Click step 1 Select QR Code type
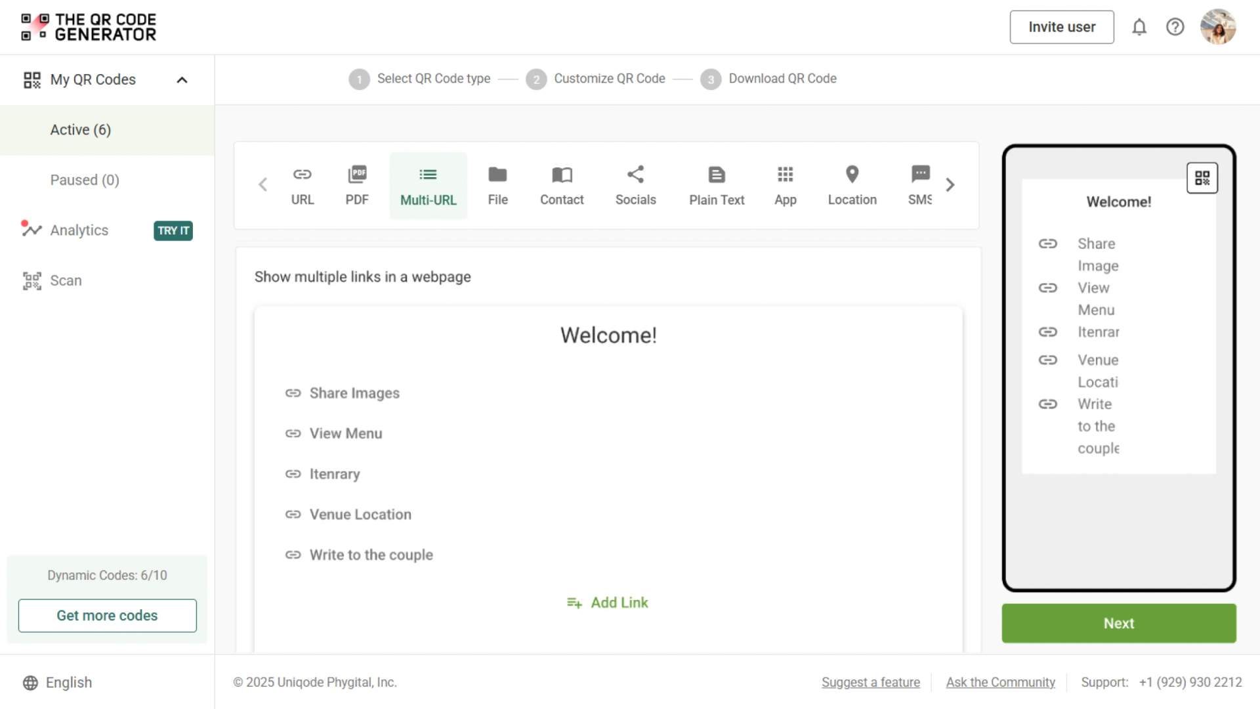The width and height of the screenshot is (1260, 709). click(x=420, y=79)
